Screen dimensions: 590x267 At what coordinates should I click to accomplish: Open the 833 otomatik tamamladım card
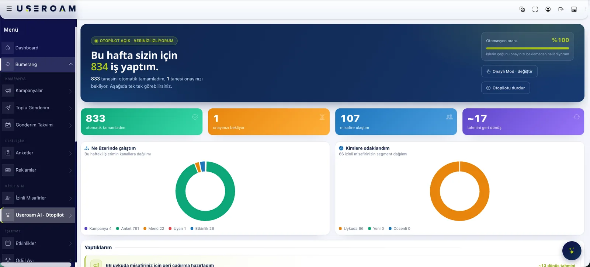coord(142,122)
